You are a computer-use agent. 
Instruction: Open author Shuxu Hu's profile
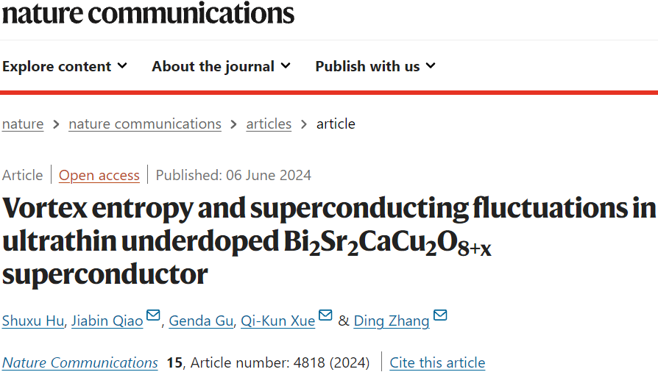click(x=32, y=321)
